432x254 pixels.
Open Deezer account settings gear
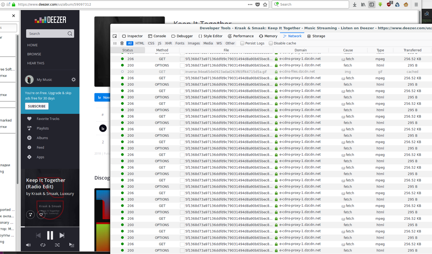73,79
